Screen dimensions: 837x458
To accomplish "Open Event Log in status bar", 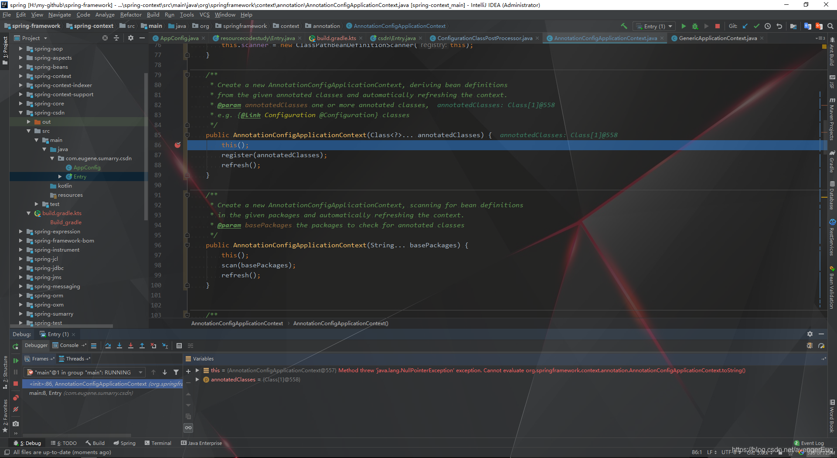I will click(809, 443).
